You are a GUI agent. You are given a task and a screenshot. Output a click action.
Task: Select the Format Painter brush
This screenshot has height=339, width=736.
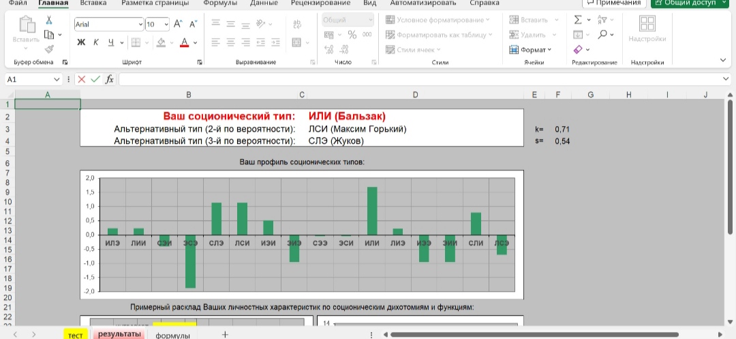click(x=49, y=49)
